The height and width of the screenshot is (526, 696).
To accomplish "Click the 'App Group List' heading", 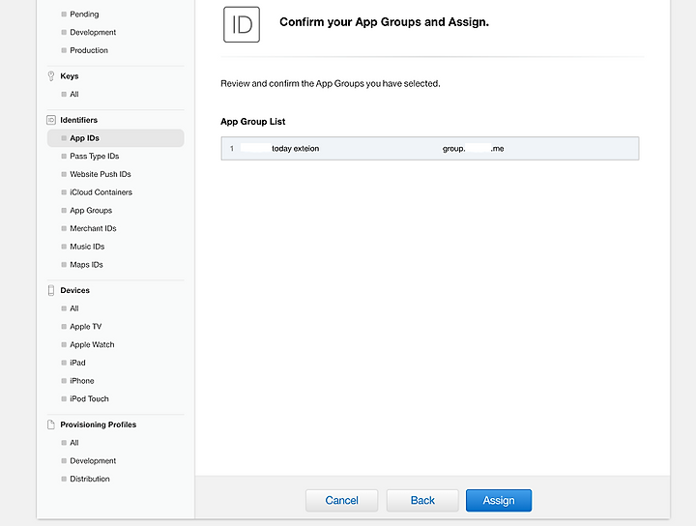I will coord(253,122).
